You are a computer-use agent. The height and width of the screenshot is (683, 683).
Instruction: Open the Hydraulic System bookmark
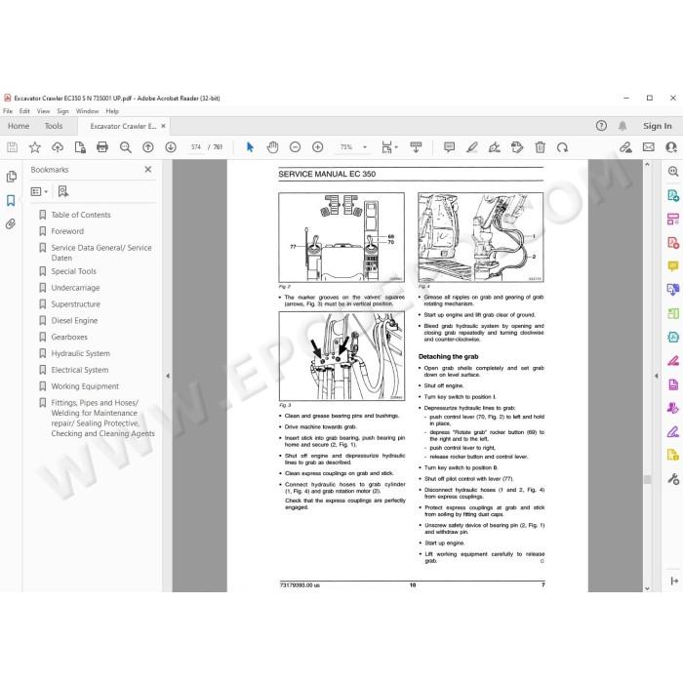tap(81, 353)
